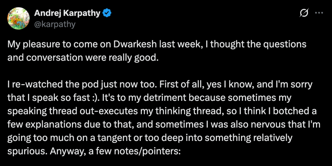Viewport: 332px width, 166px height.
Task: Click Andrej Karpathy's profile avatar
Action: point(18,18)
